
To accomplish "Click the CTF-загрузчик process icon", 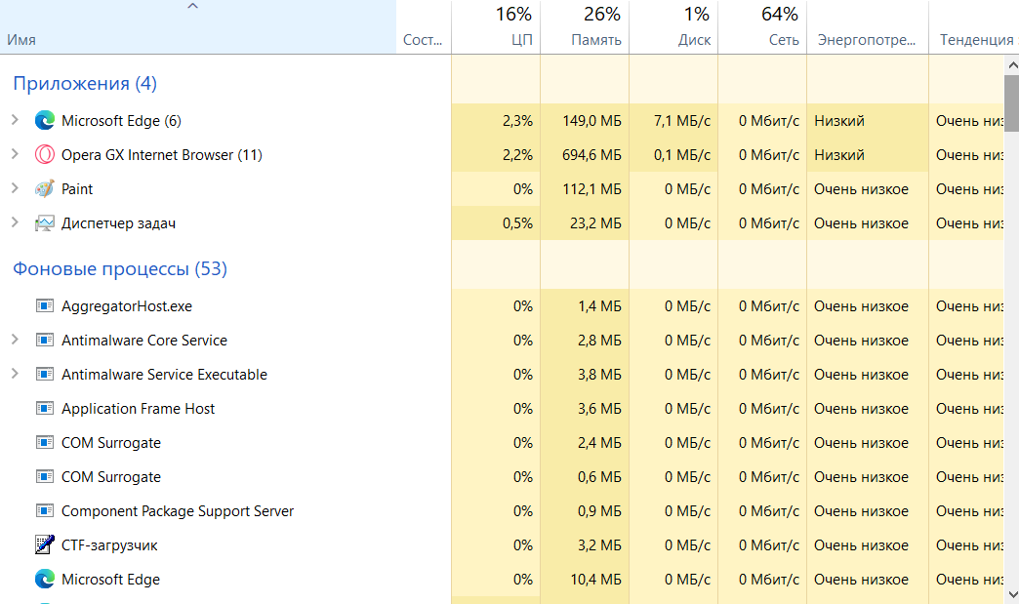I will (44, 545).
